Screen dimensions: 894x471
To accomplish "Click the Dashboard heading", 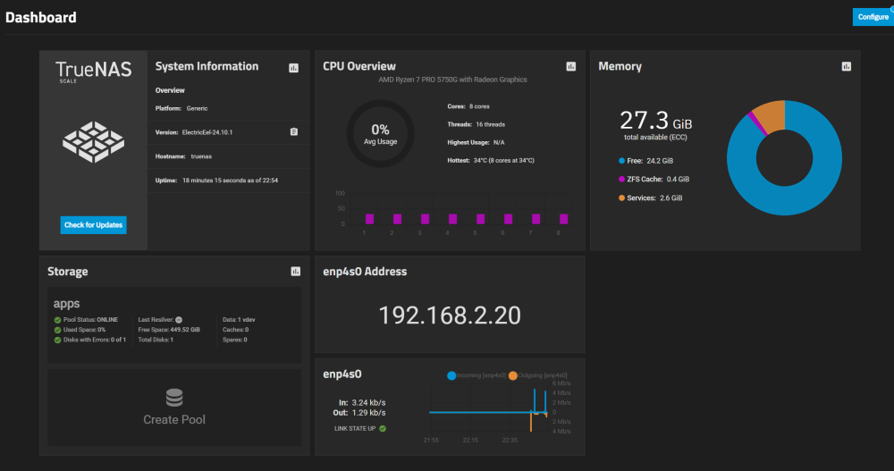I will pyautogui.click(x=41, y=18).
